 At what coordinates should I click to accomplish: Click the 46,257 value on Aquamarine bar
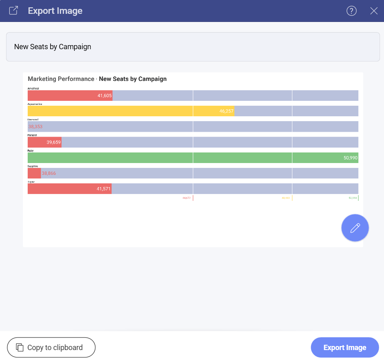226,111
